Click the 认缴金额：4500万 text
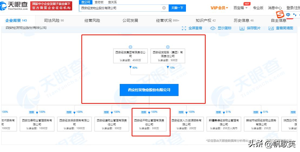 [131, 60]
